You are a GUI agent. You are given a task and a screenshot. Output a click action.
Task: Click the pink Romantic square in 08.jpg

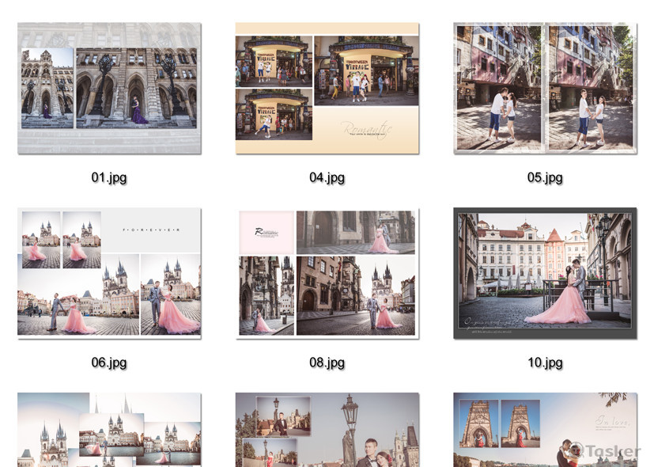[x=267, y=232]
